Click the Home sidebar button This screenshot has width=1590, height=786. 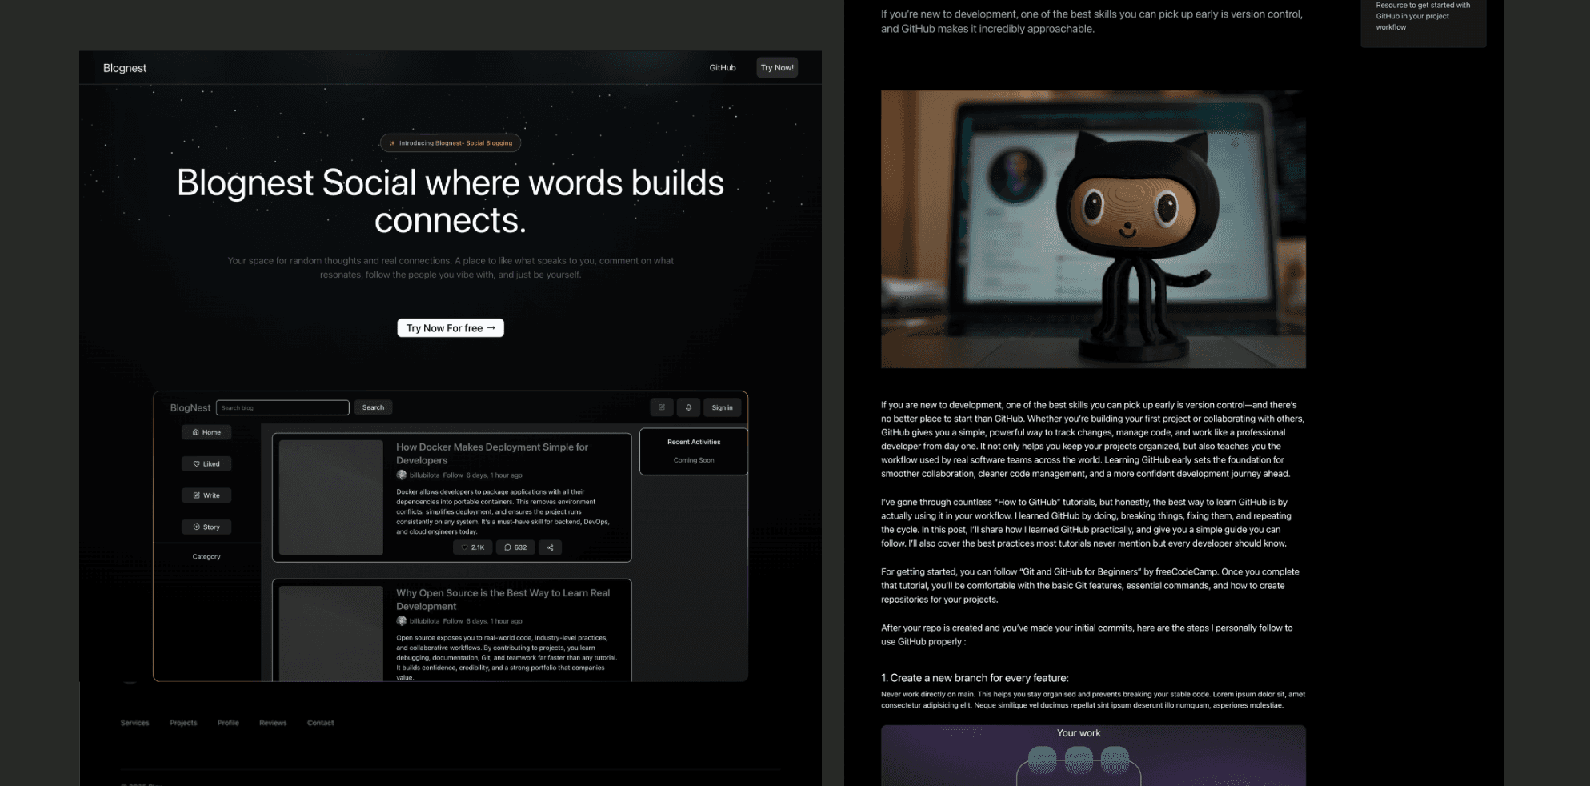(206, 432)
